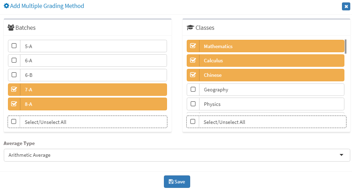
Task: Check the 5-A batch checkbox
Action: tap(14, 46)
